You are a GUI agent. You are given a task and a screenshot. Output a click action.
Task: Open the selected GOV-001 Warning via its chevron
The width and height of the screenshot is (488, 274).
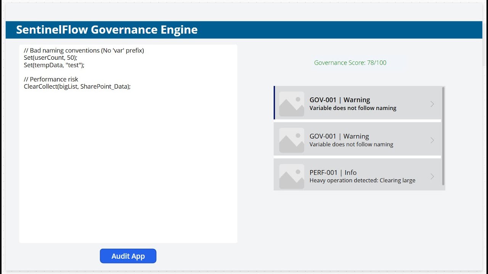432,104
